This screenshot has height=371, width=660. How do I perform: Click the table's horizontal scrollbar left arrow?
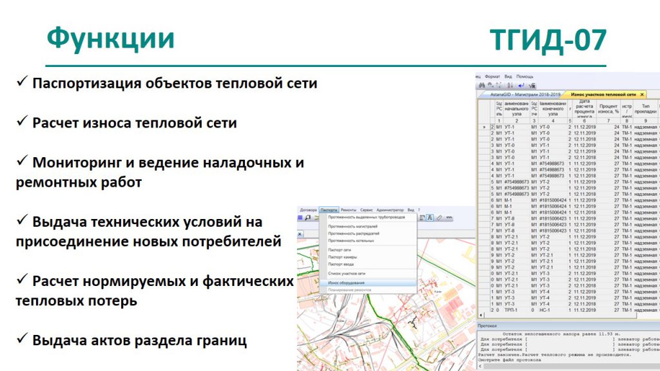tap(481, 315)
